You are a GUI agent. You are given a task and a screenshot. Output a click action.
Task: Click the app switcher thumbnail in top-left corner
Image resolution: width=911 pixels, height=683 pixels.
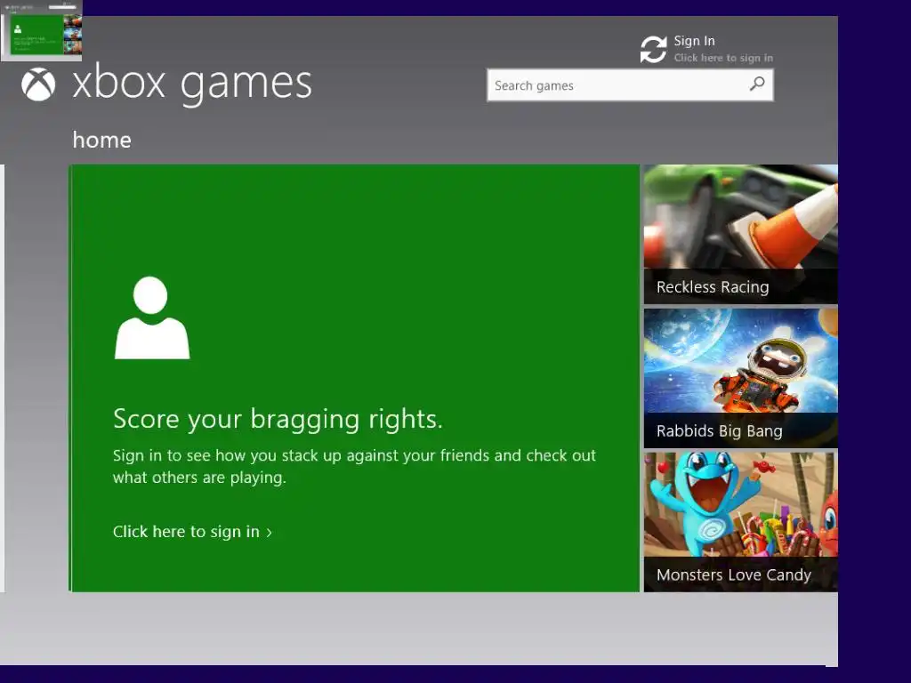click(41, 31)
